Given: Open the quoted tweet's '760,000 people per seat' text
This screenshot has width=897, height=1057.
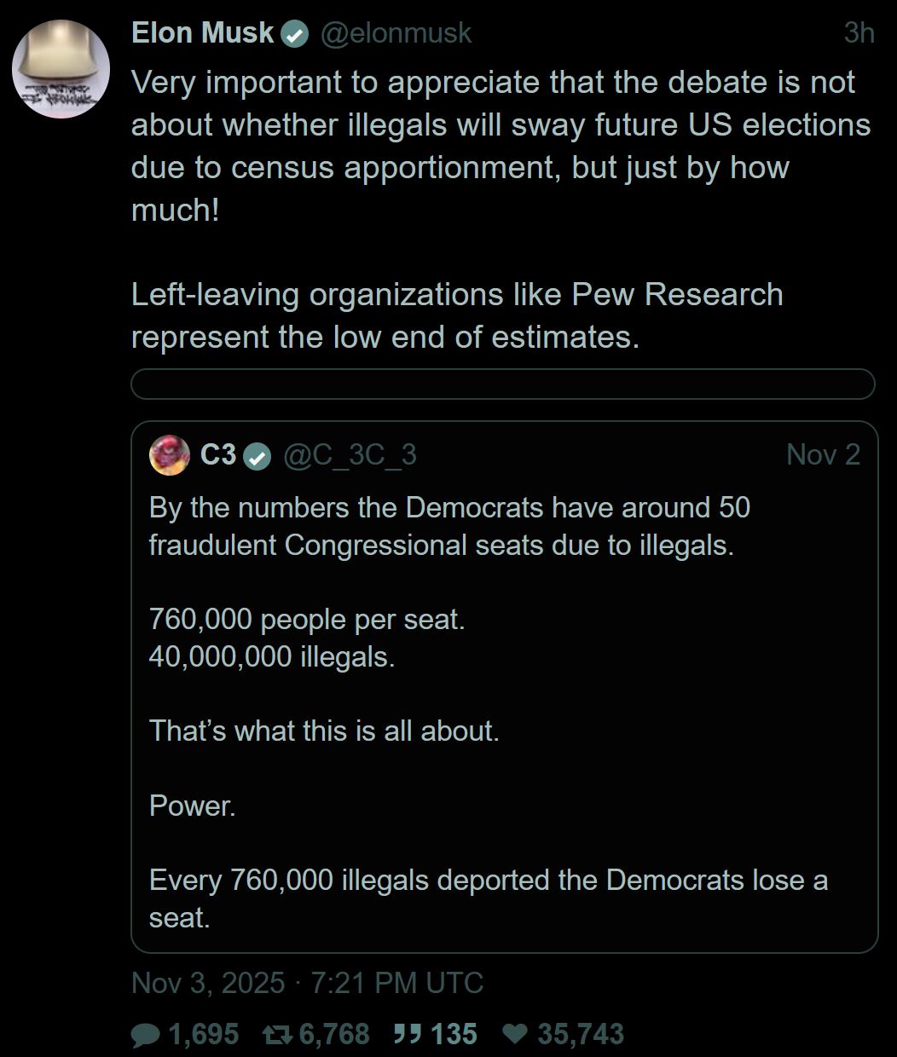Looking at the screenshot, I should pyautogui.click(x=307, y=619).
